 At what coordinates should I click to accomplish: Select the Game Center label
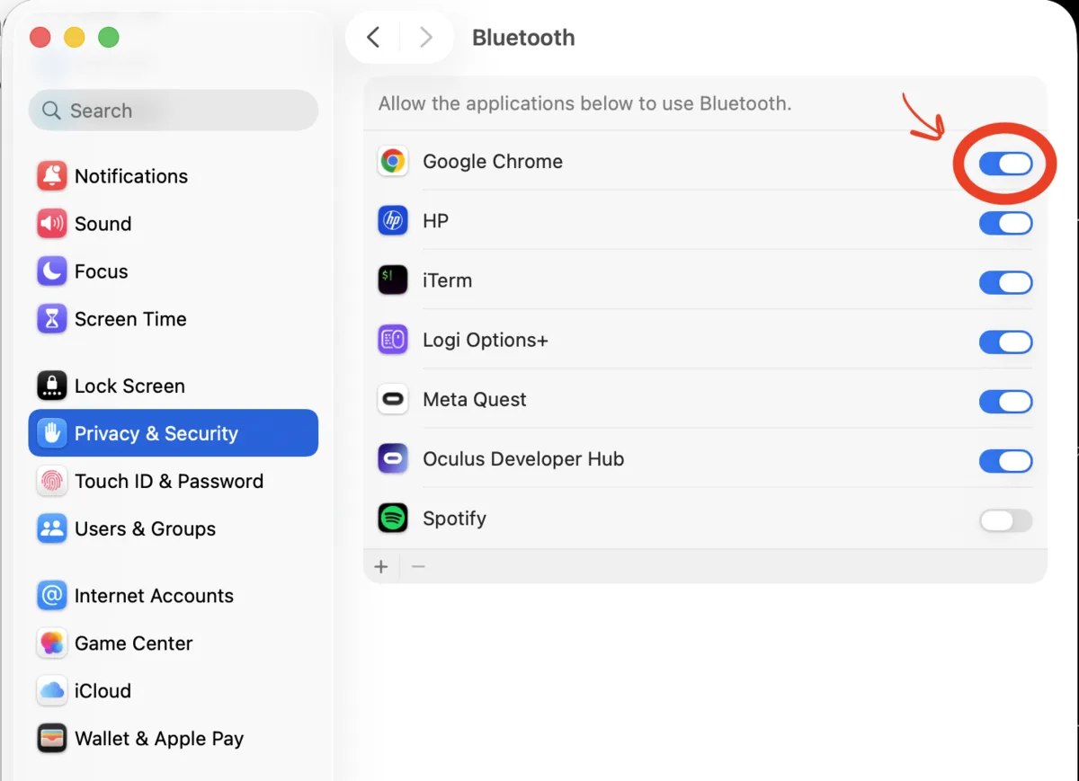(x=134, y=643)
